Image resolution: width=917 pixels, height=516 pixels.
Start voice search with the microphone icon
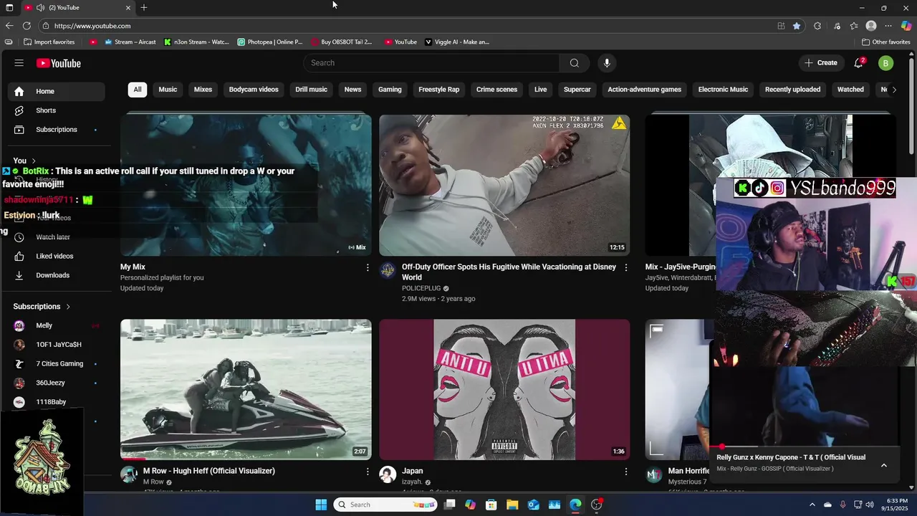pos(607,63)
